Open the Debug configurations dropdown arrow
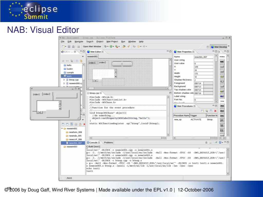263x197 pixels. (108, 47)
